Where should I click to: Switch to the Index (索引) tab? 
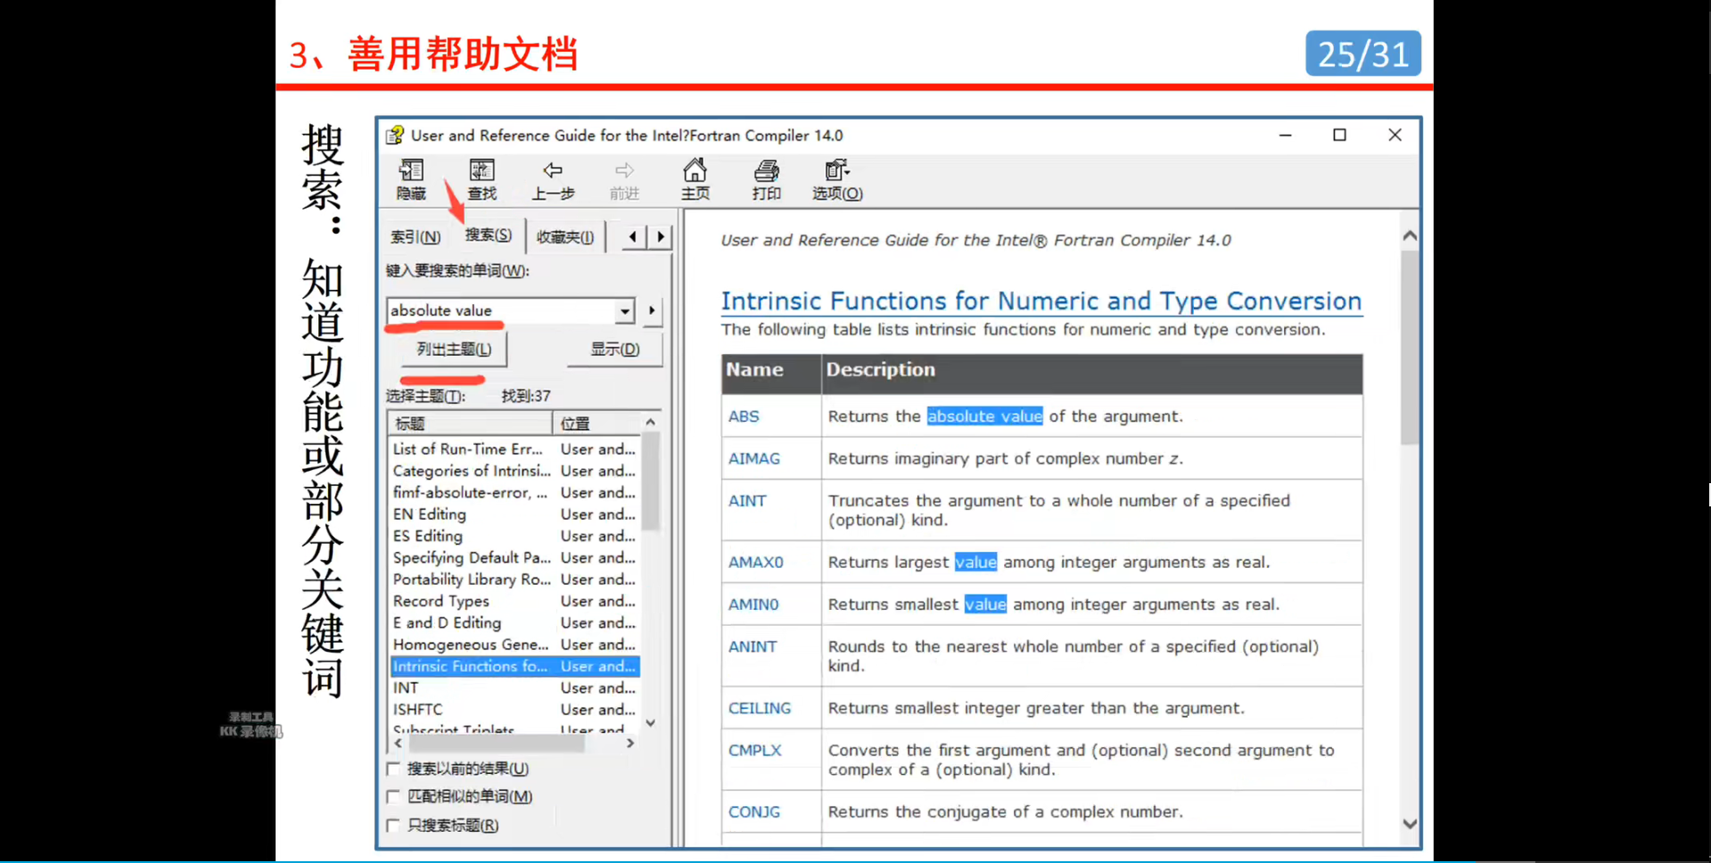point(415,237)
